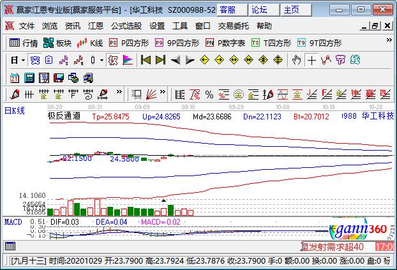Expand the drawing tools overflow chevron

point(119,92)
